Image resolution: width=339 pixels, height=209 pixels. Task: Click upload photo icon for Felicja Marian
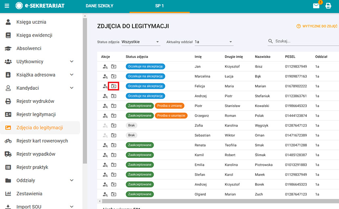(114, 86)
